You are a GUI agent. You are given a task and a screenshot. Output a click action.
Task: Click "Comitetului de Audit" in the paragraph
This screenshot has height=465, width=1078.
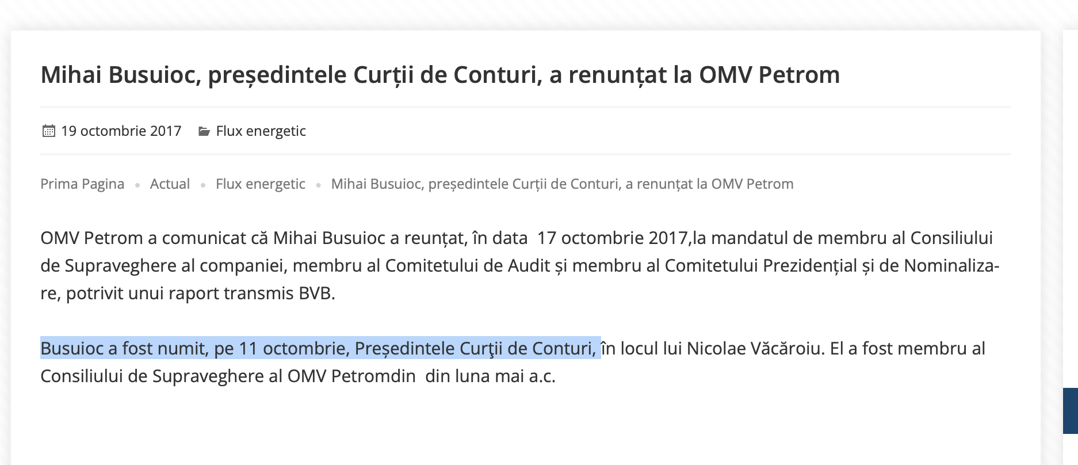468,266
